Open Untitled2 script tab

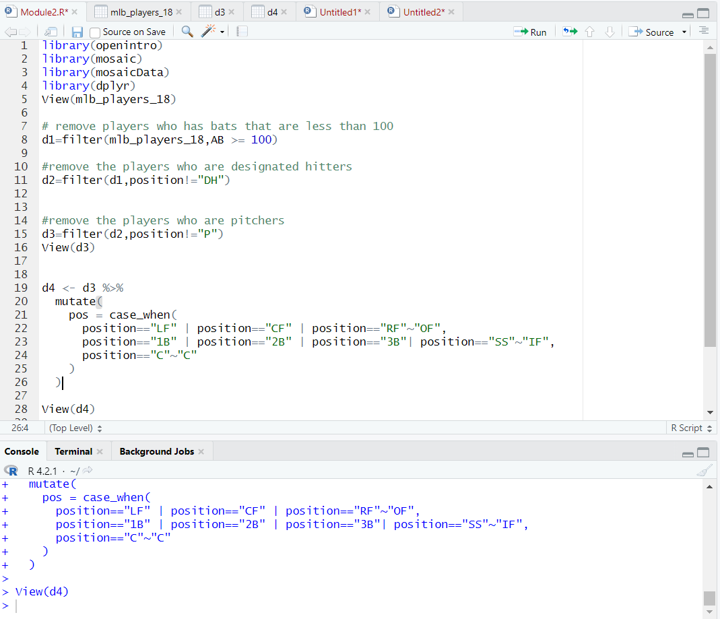click(x=424, y=12)
